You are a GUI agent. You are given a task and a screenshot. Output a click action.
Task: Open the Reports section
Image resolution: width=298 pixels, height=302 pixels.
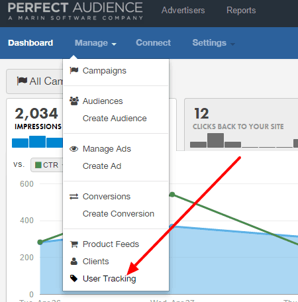(x=241, y=11)
